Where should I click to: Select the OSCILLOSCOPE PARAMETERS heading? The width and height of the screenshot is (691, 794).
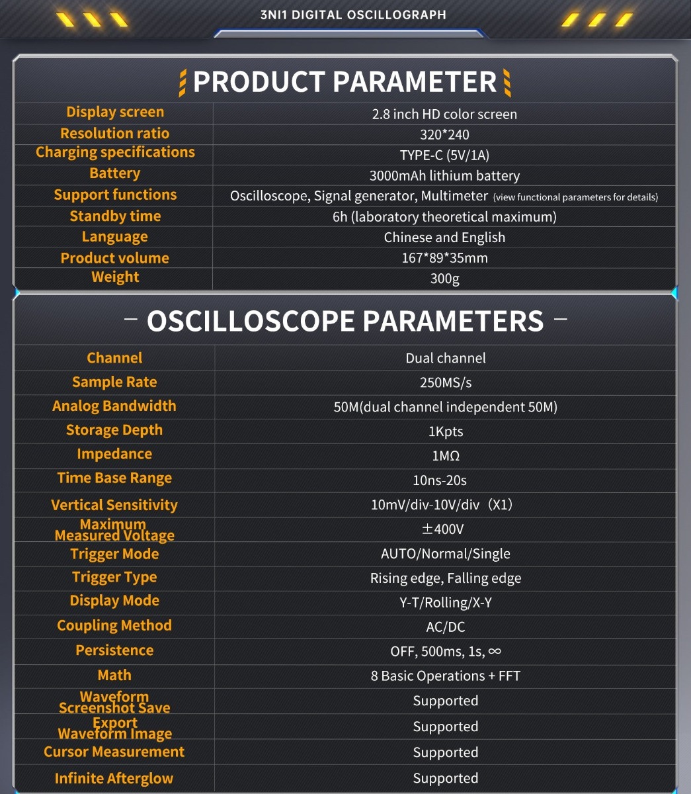point(345,321)
